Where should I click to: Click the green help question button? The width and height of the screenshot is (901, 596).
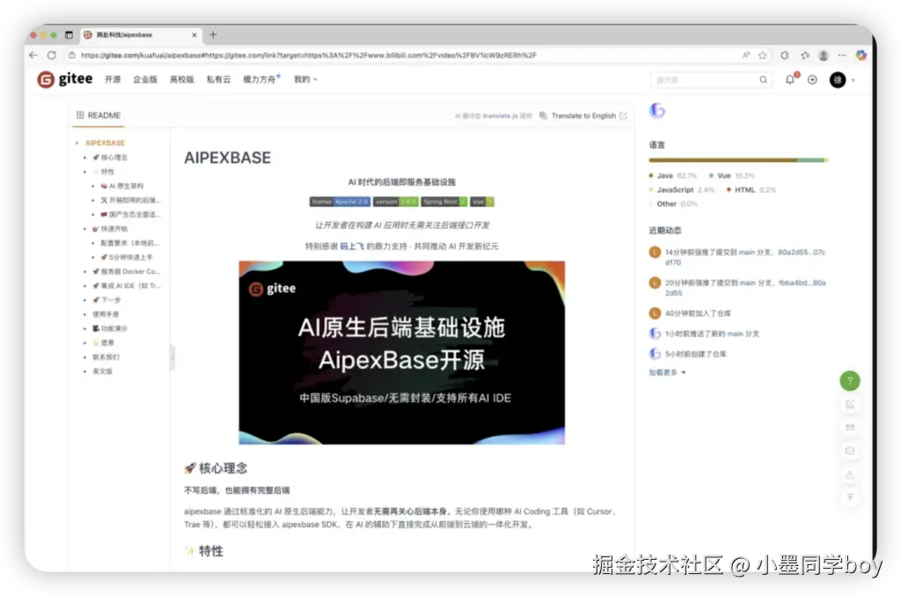click(850, 380)
